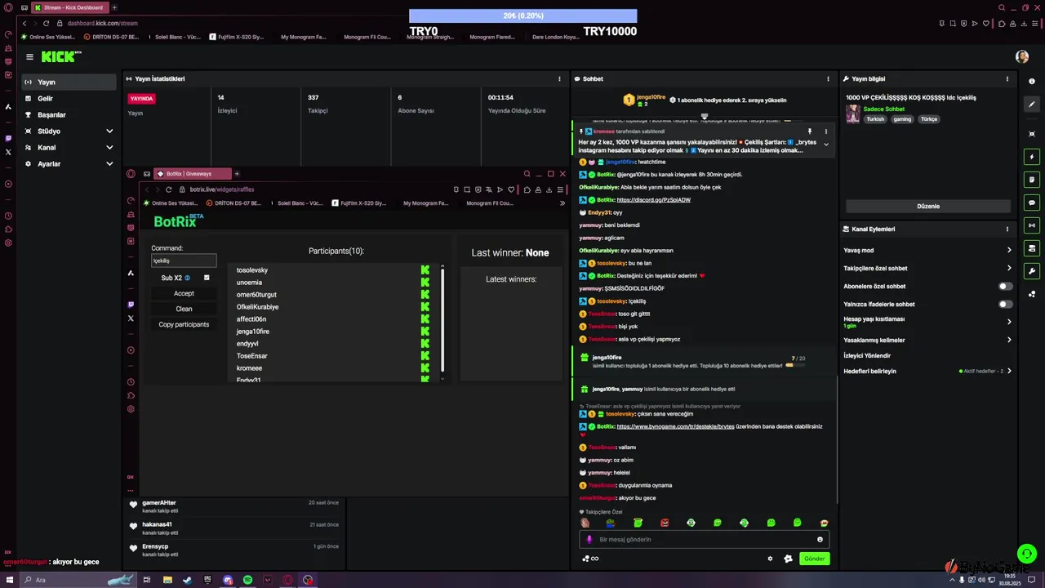Click follower gamerAHter entry
The width and height of the screenshot is (1045, 588).
236,506
